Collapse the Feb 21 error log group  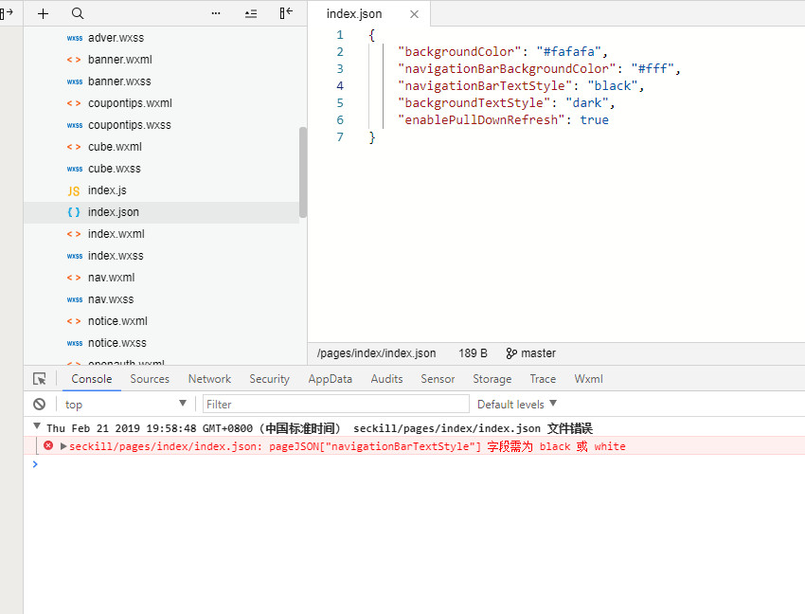coord(37,427)
